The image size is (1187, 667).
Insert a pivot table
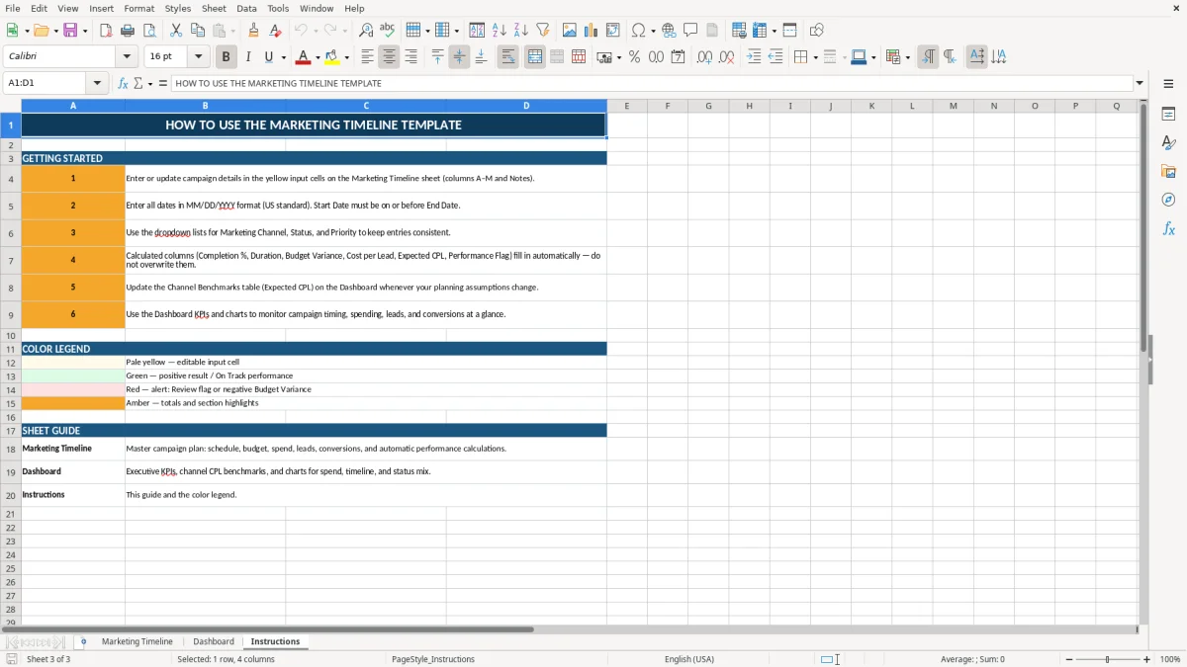(x=613, y=31)
